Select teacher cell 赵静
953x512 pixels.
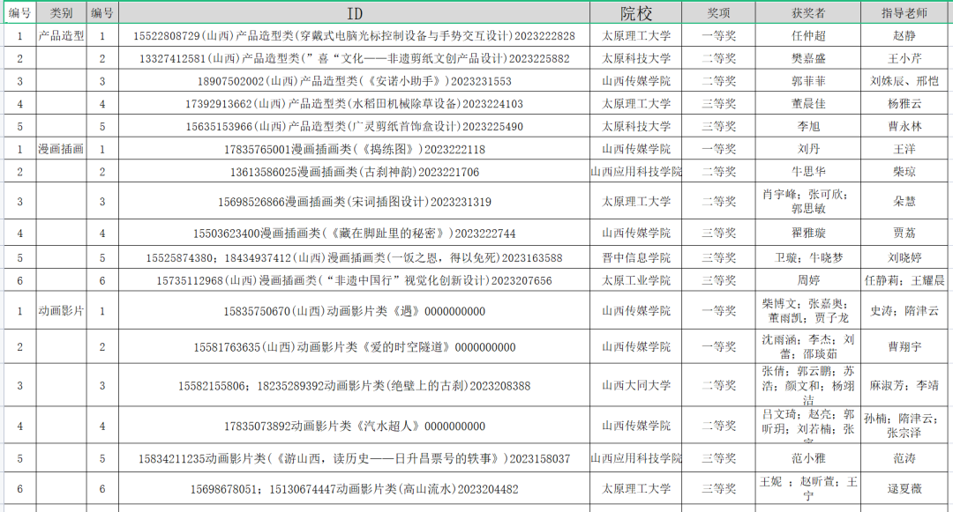click(904, 36)
